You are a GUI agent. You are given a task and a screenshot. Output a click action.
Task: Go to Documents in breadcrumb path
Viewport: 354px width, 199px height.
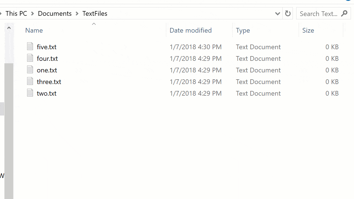pos(55,14)
